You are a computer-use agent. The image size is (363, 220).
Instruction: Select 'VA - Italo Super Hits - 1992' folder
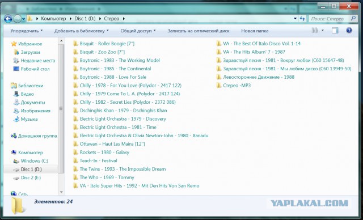coord(136,185)
